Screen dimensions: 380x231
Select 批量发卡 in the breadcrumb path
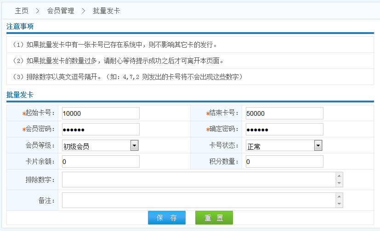[x=106, y=11]
